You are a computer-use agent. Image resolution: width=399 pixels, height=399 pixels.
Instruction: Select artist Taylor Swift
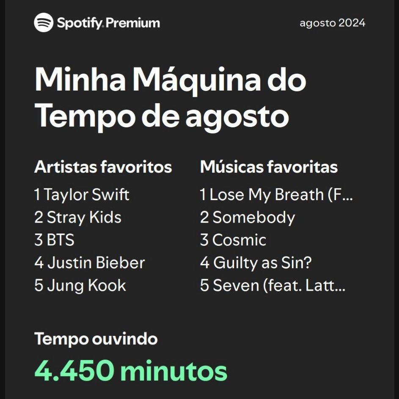82,195
